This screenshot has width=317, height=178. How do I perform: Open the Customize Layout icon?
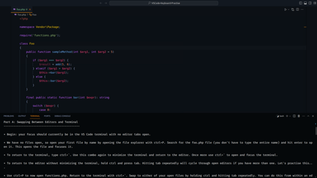coord(315,3)
